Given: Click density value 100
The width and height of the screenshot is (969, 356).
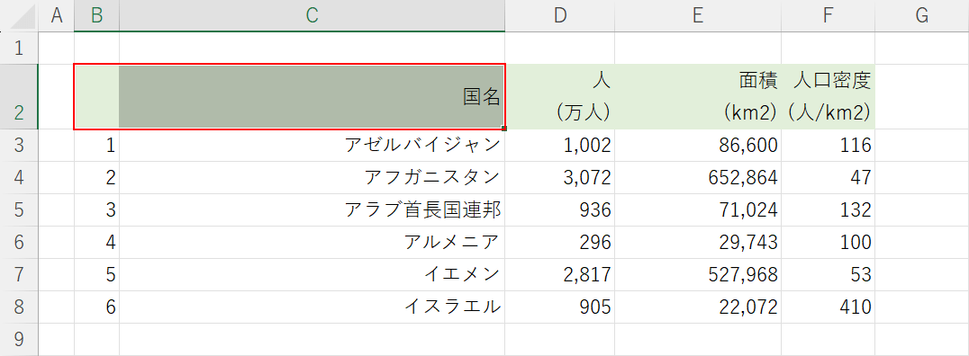Looking at the screenshot, I should click(829, 242).
